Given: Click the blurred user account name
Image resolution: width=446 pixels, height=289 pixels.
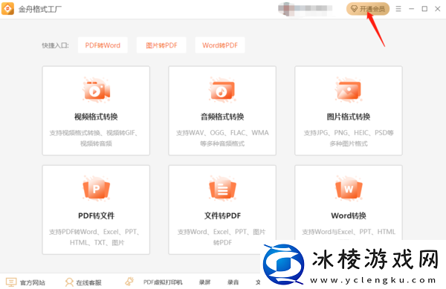Looking at the screenshot, I should (x=306, y=9).
